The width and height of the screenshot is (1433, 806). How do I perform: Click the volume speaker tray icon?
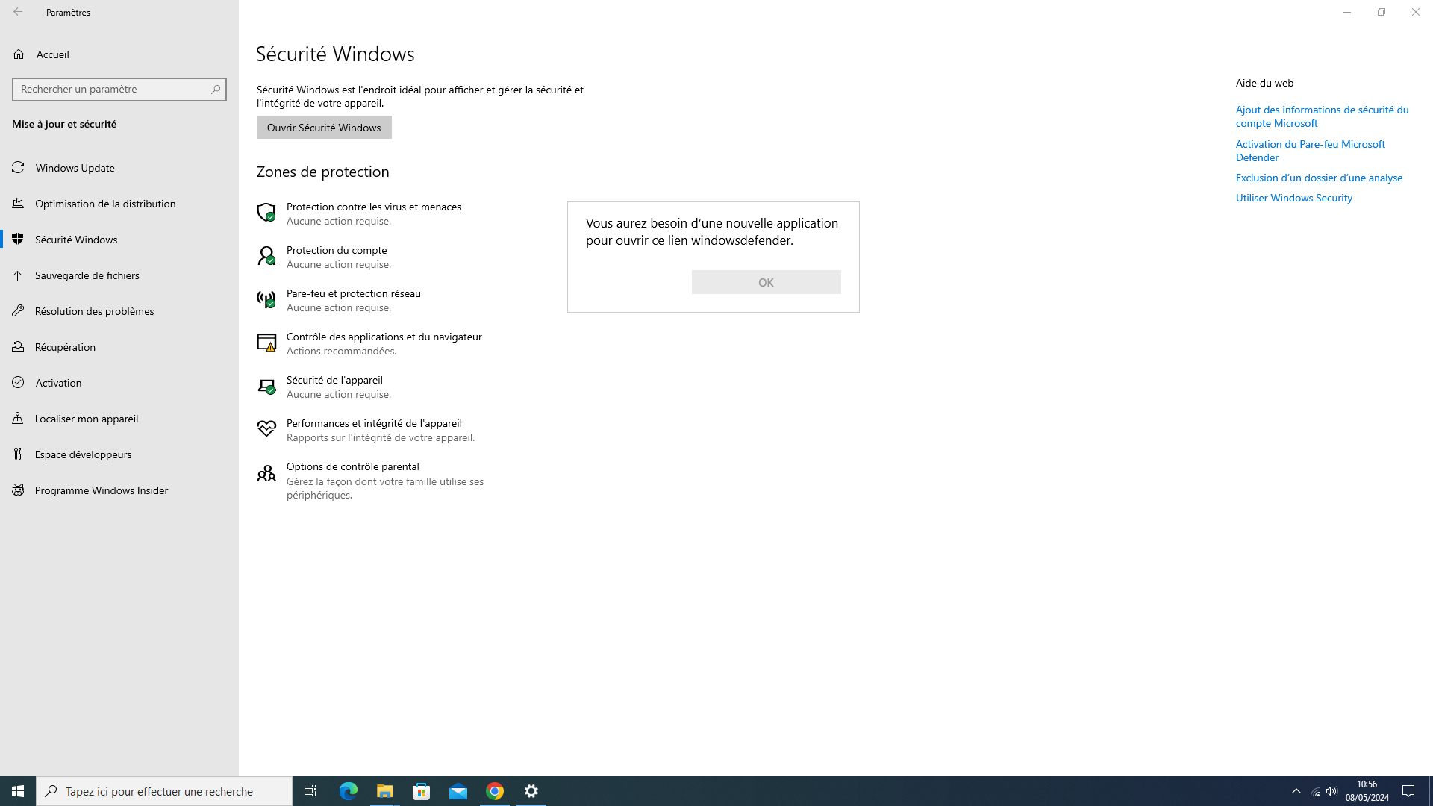(x=1331, y=791)
